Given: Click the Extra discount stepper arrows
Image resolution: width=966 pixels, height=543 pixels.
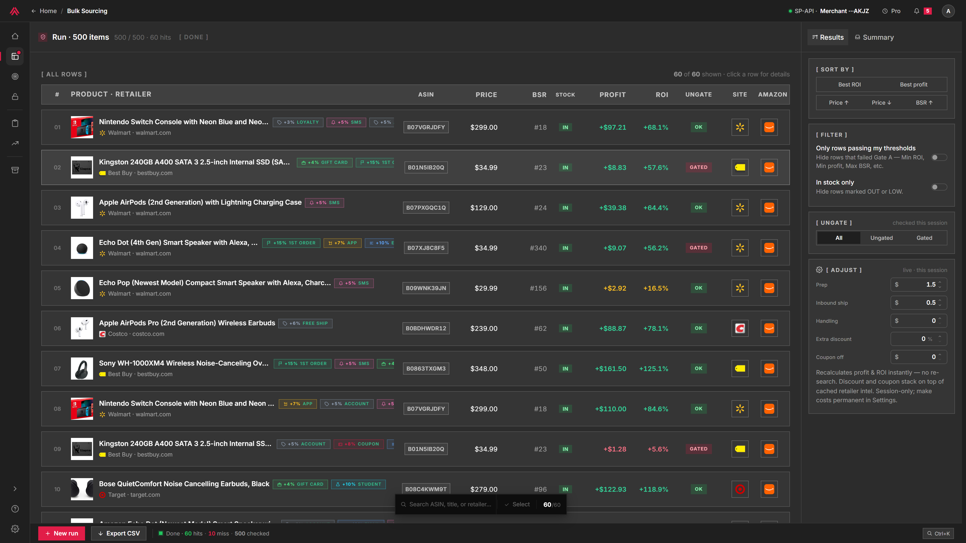Looking at the screenshot, I should click(x=940, y=339).
